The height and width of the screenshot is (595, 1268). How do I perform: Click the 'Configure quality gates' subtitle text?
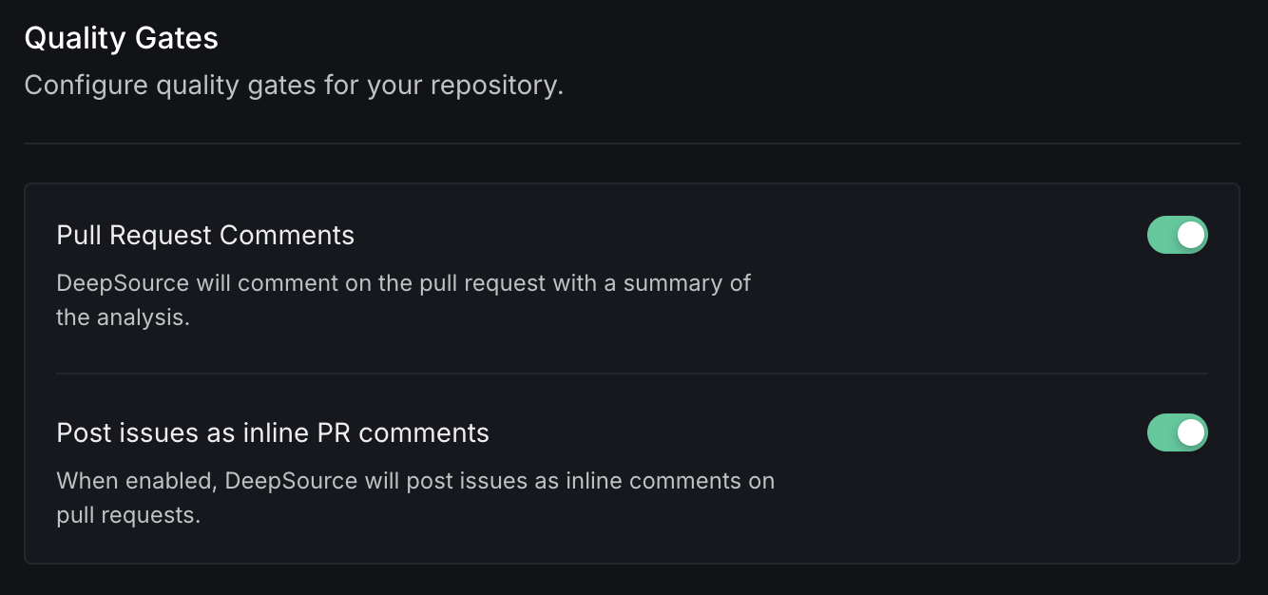[x=294, y=86]
